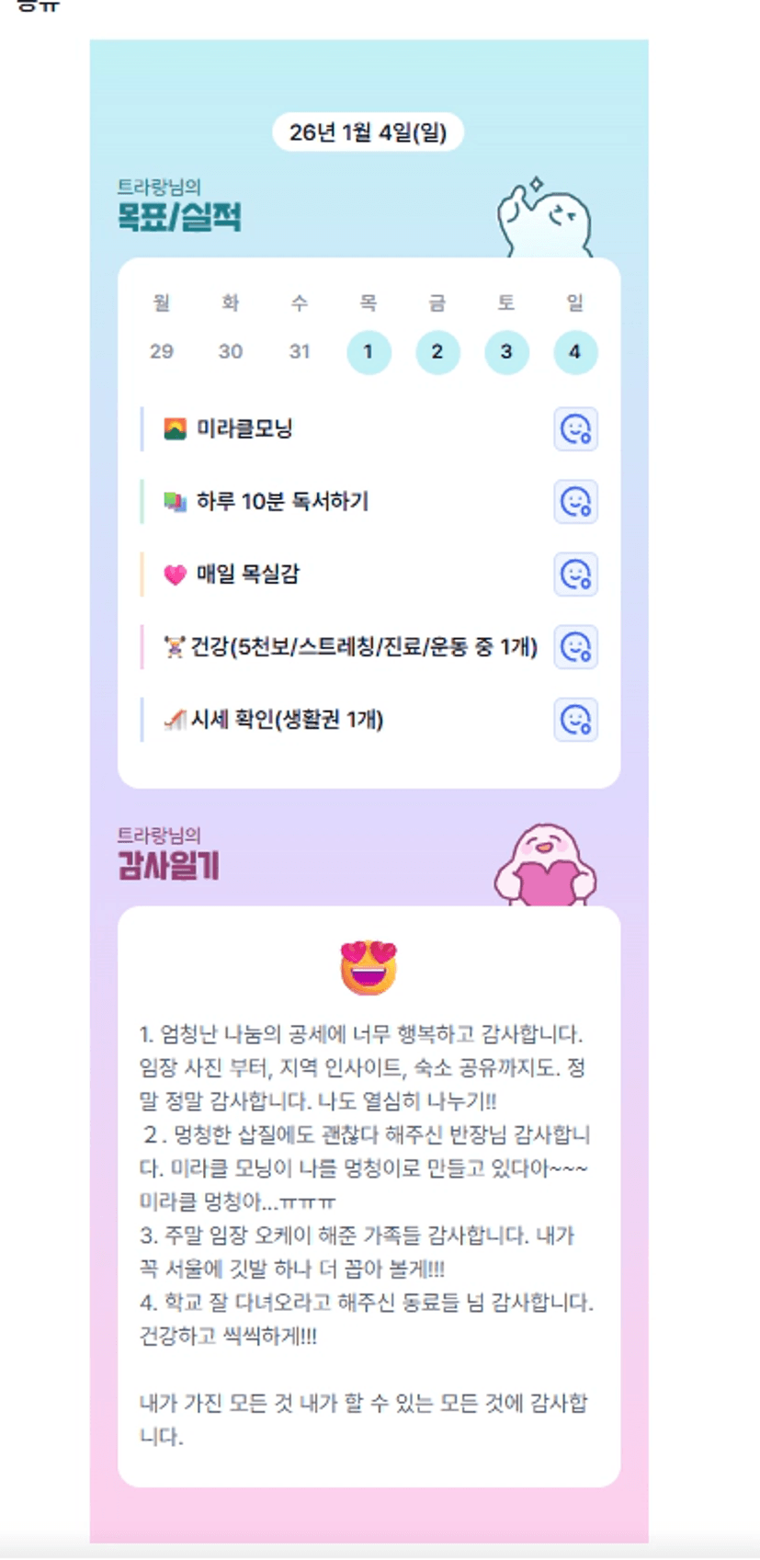760x1560 pixels.
Task: Click the smiley icon beside 시세 확인
Action: 576,720
